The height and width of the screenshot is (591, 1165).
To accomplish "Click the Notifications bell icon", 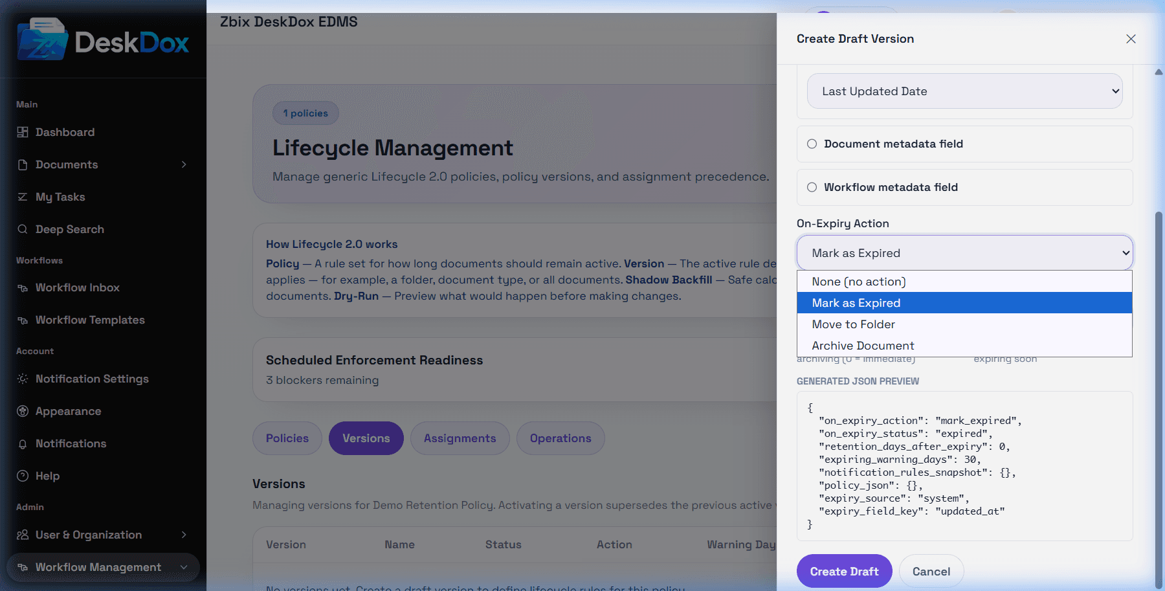I will 23,443.
